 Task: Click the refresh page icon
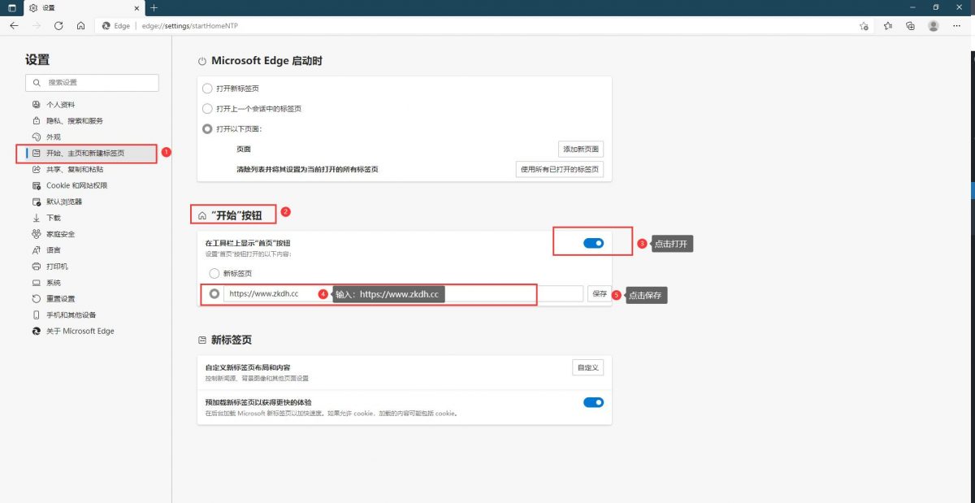pyautogui.click(x=58, y=26)
